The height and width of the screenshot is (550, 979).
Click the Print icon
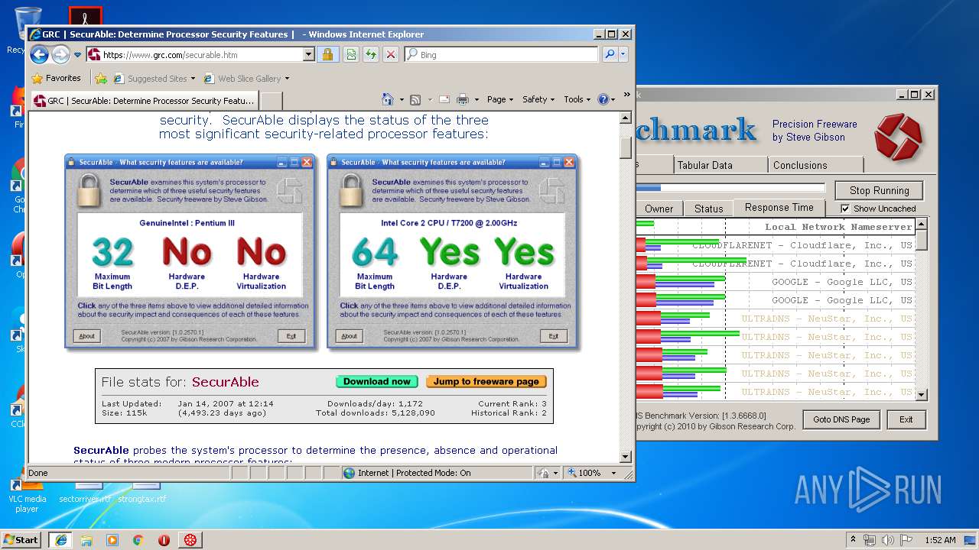pos(463,99)
